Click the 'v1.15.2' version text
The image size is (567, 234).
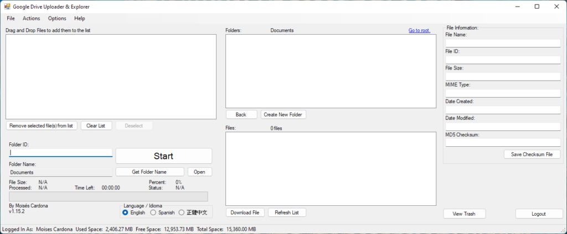click(17, 211)
